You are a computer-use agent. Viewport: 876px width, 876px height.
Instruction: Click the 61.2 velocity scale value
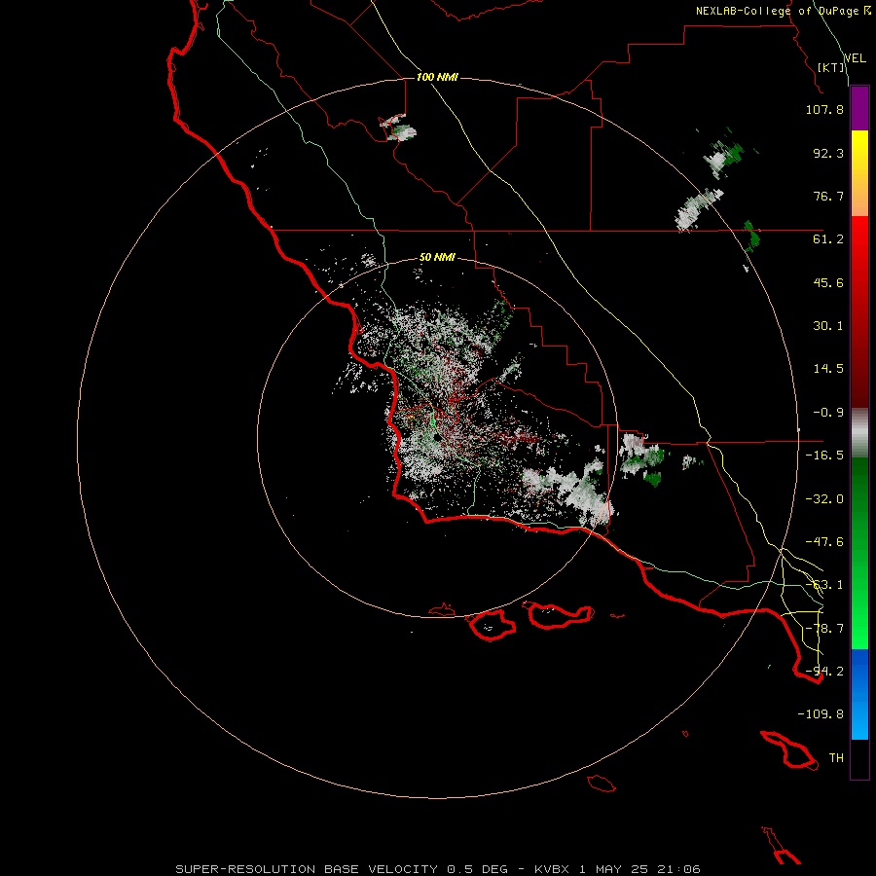(828, 239)
